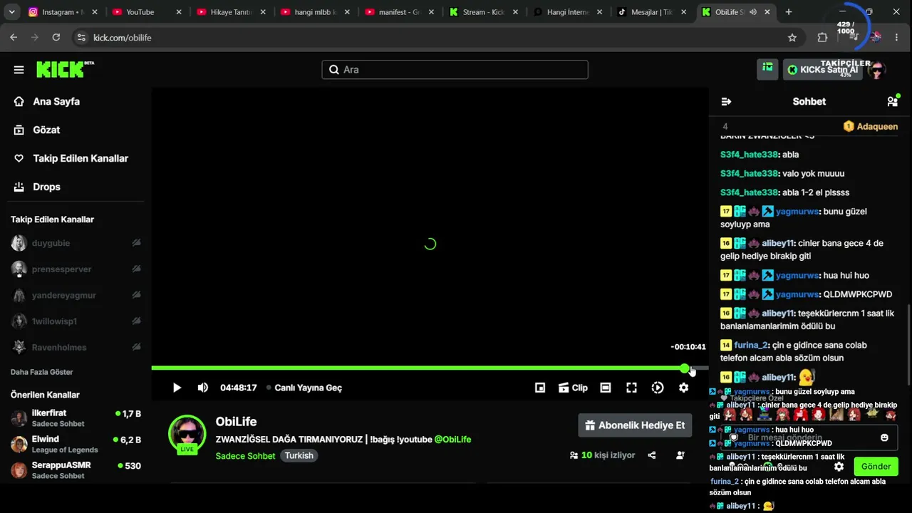Switch to the YouTube browser tab
The image size is (912, 513).
[x=147, y=12]
